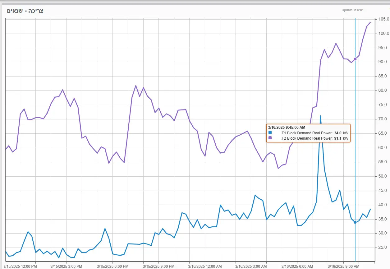
Task: Select the 3/16/2025 3:00 AM x-axis label
Action: [251, 267]
